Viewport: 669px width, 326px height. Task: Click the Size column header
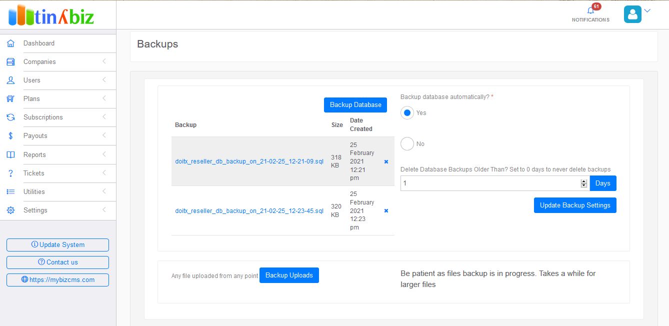pos(337,125)
